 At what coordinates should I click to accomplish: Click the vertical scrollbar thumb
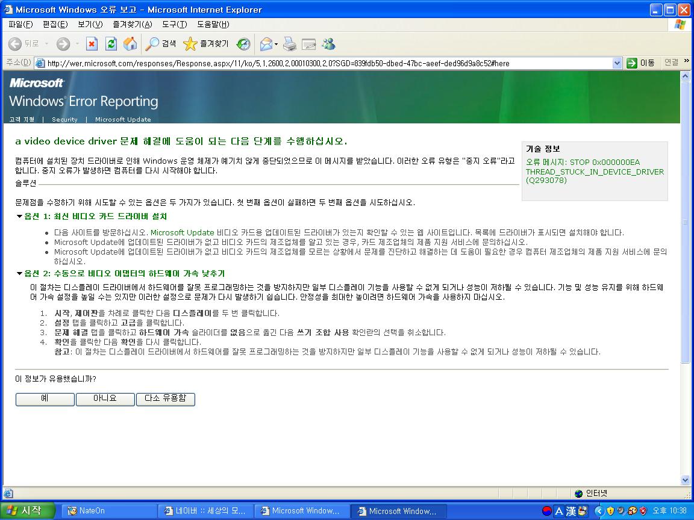coord(685,223)
